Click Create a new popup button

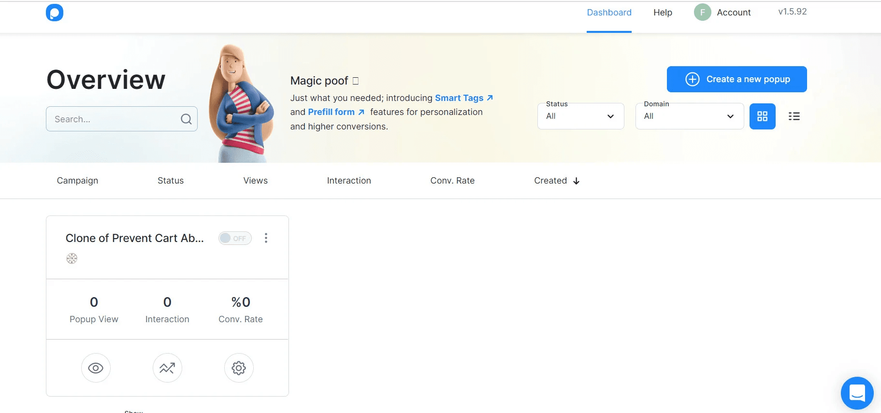(737, 79)
